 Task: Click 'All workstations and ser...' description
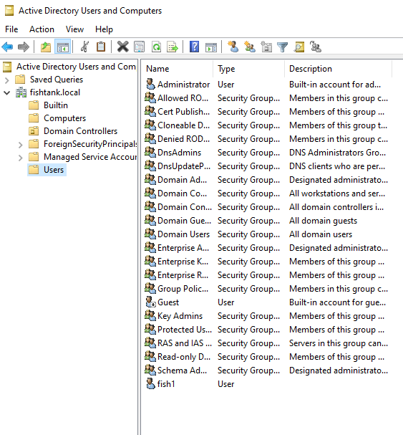[x=337, y=193]
